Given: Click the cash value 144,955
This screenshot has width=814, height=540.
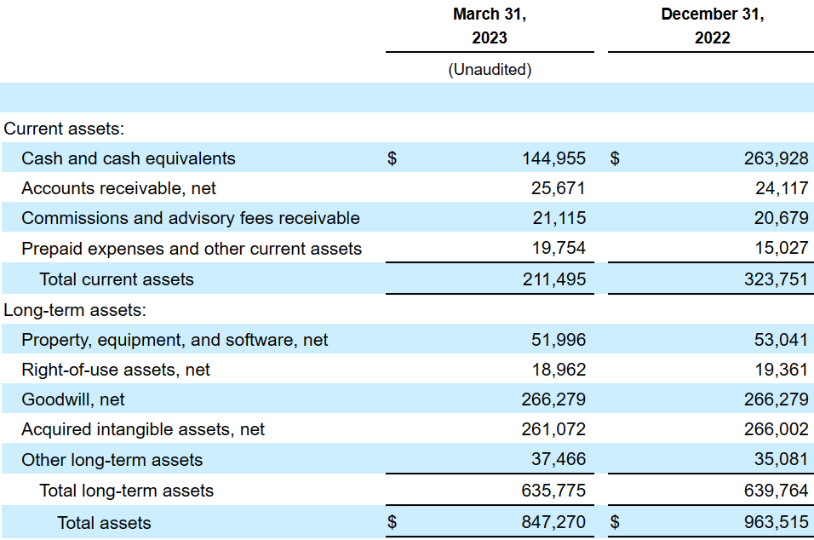Looking at the screenshot, I should (553, 158).
